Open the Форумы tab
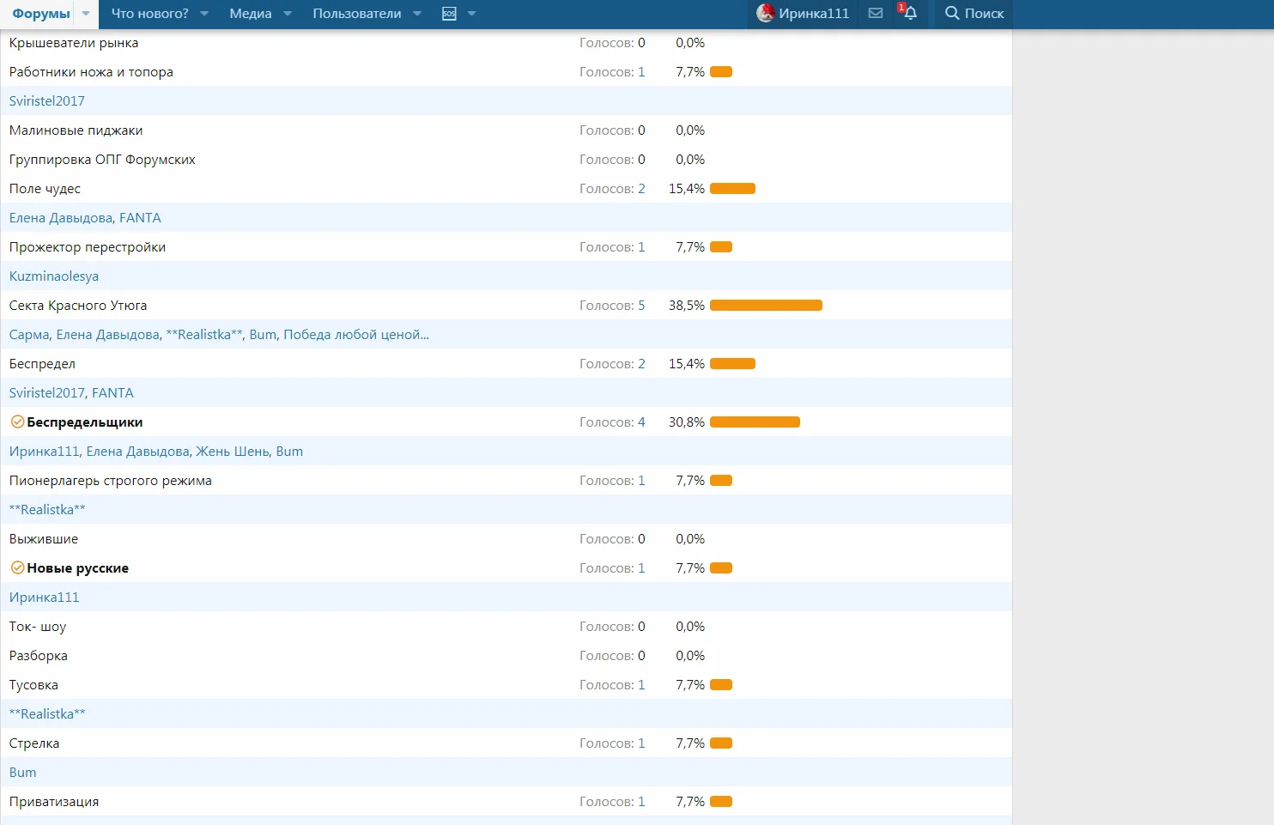 [41, 14]
